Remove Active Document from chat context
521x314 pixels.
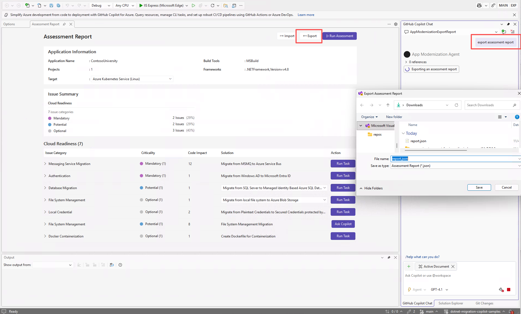(x=453, y=267)
